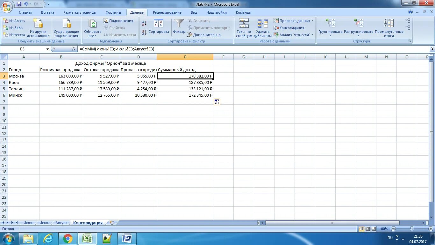The height and width of the screenshot is (245, 435).
Task: Open the Формулы ribbon tab
Action: 113,12
